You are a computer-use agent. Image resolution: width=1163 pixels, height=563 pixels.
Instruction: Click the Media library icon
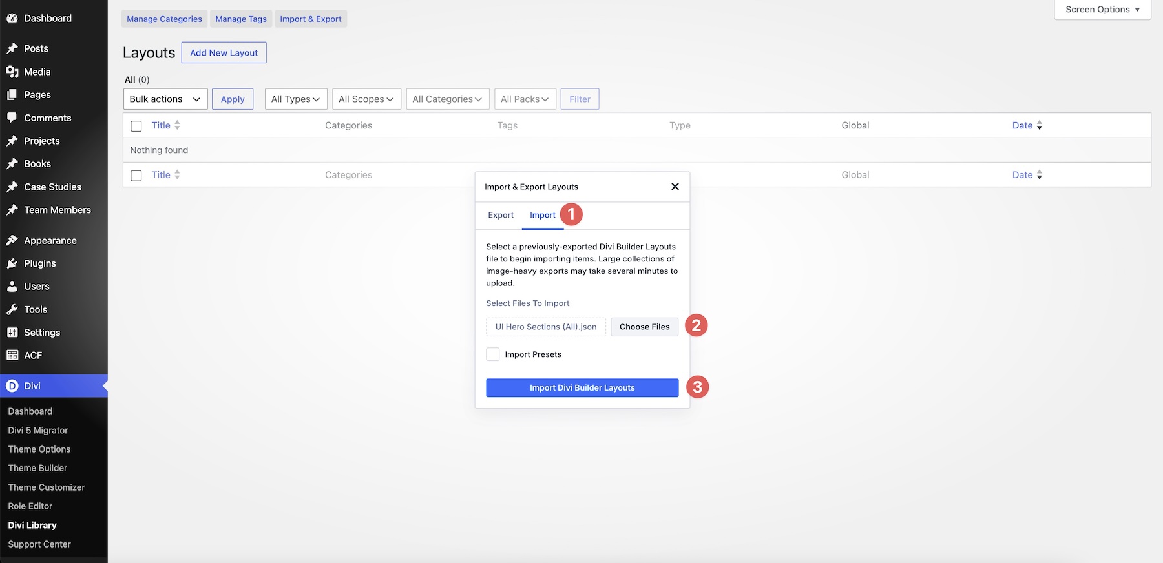tap(12, 72)
